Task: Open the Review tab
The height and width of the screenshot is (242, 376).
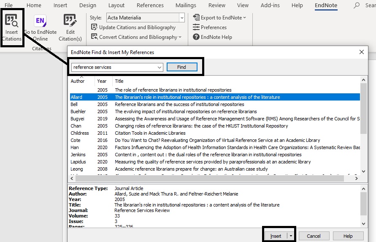Action: tap(217, 5)
